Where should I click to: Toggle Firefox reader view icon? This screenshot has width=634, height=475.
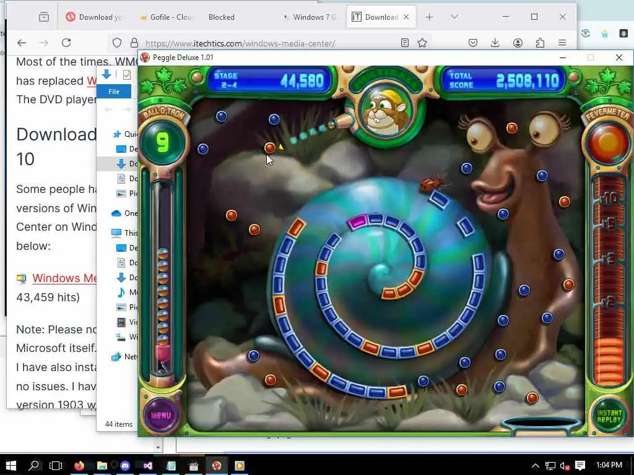(405, 43)
